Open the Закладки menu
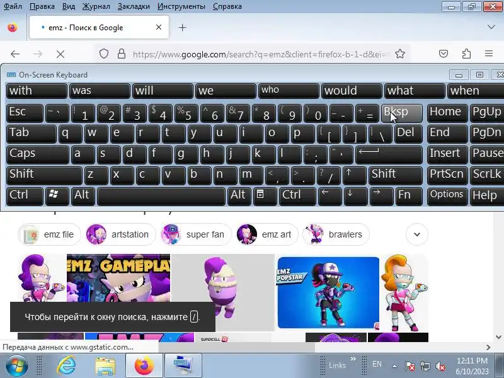Image resolution: width=504 pixels, height=378 pixels. (x=134, y=6)
